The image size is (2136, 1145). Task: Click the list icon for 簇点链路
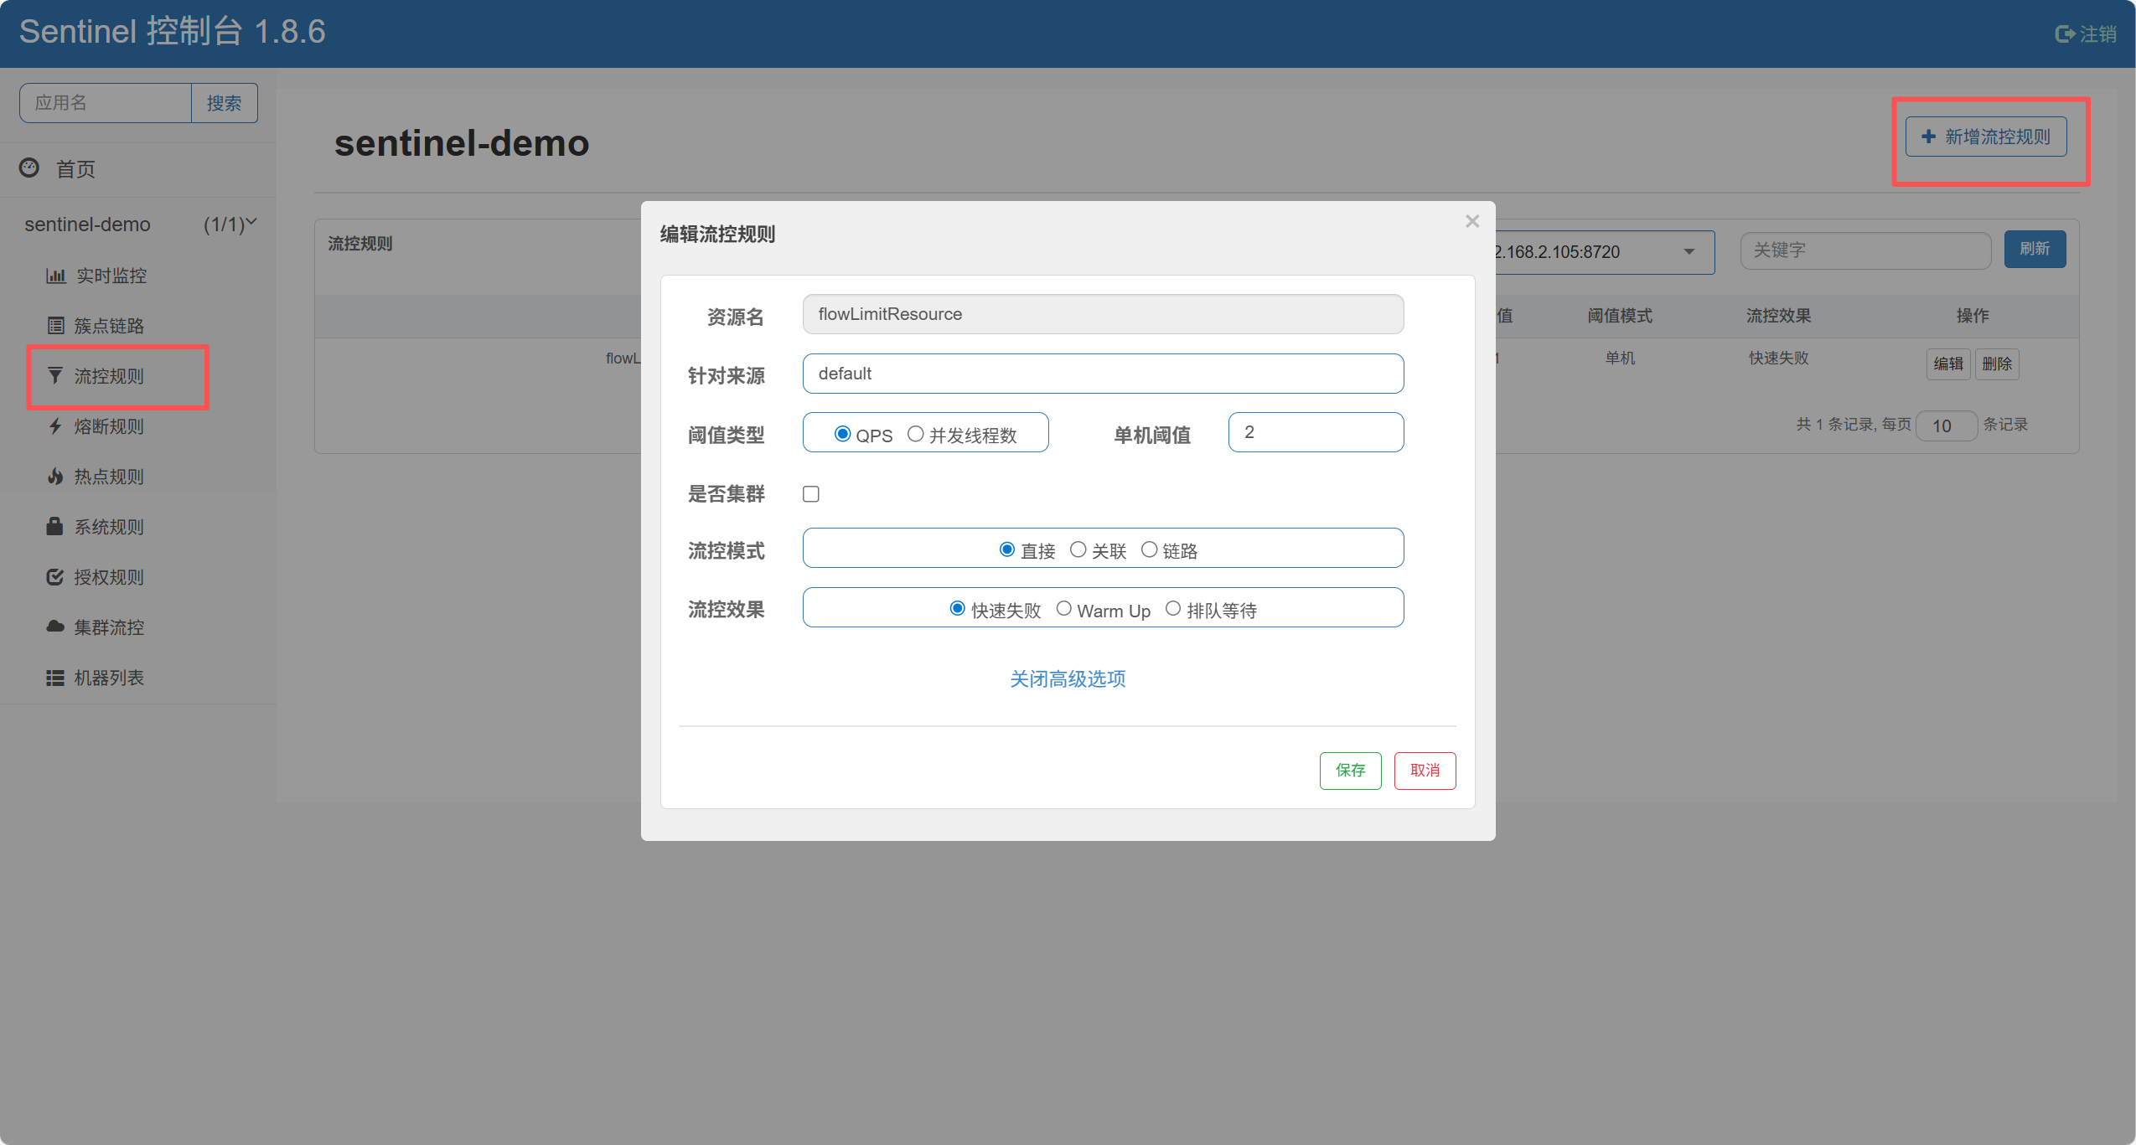[55, 326]
